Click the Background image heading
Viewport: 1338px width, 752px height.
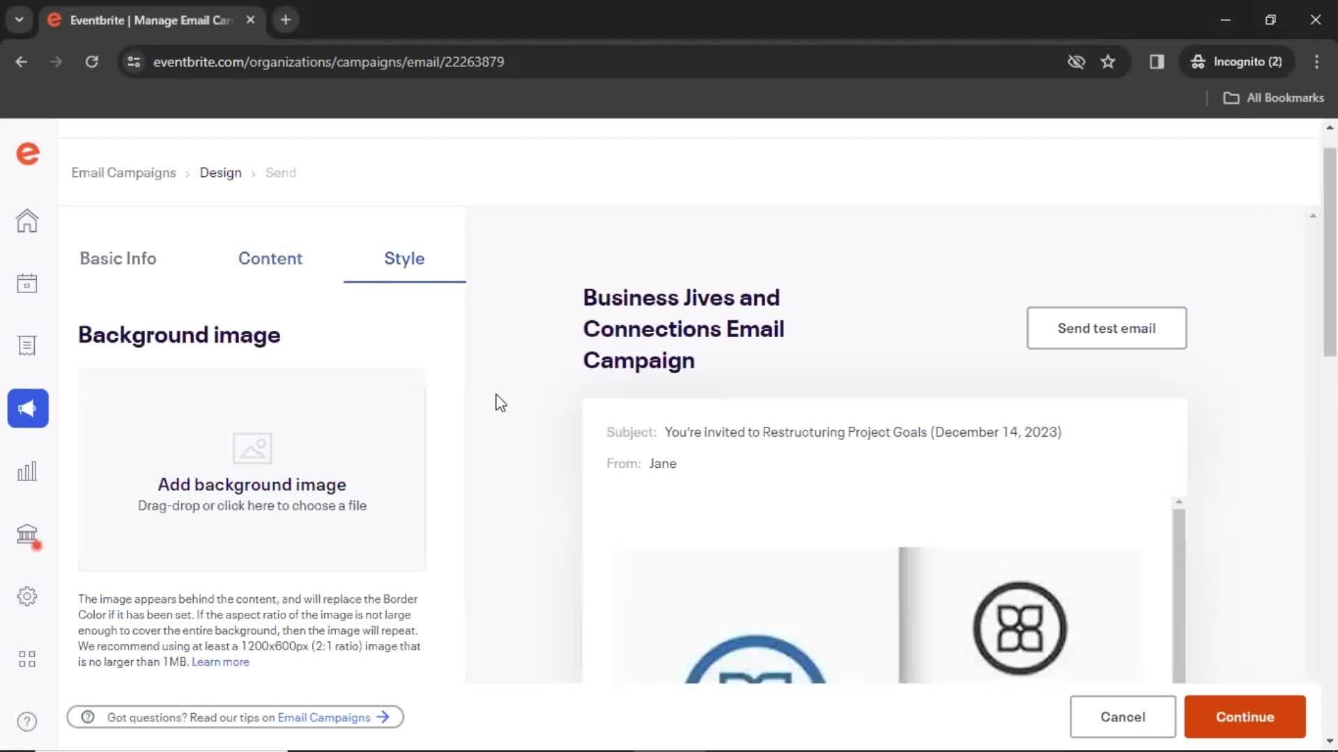point(179,335)
